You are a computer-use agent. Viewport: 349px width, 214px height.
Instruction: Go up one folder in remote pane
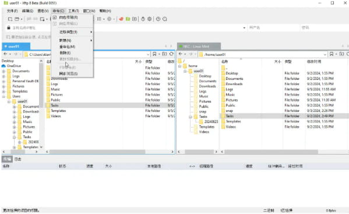tap(341, 54)
